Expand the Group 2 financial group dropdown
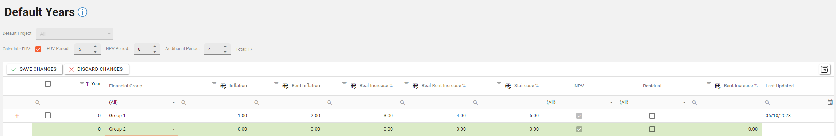This screenshot has height=136, width=836. pos(174,129)
